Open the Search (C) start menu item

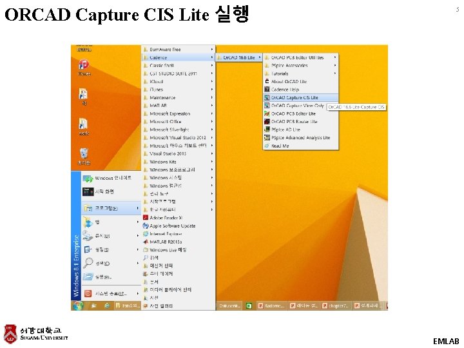click(x=111, y=264)
